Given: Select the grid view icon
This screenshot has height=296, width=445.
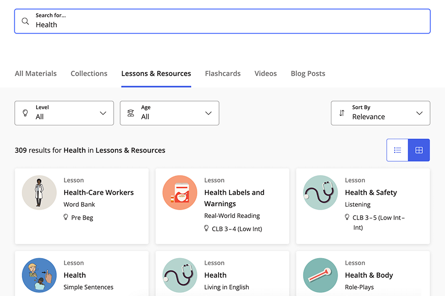Looking at the screenshot, I should tap(419, 150).
